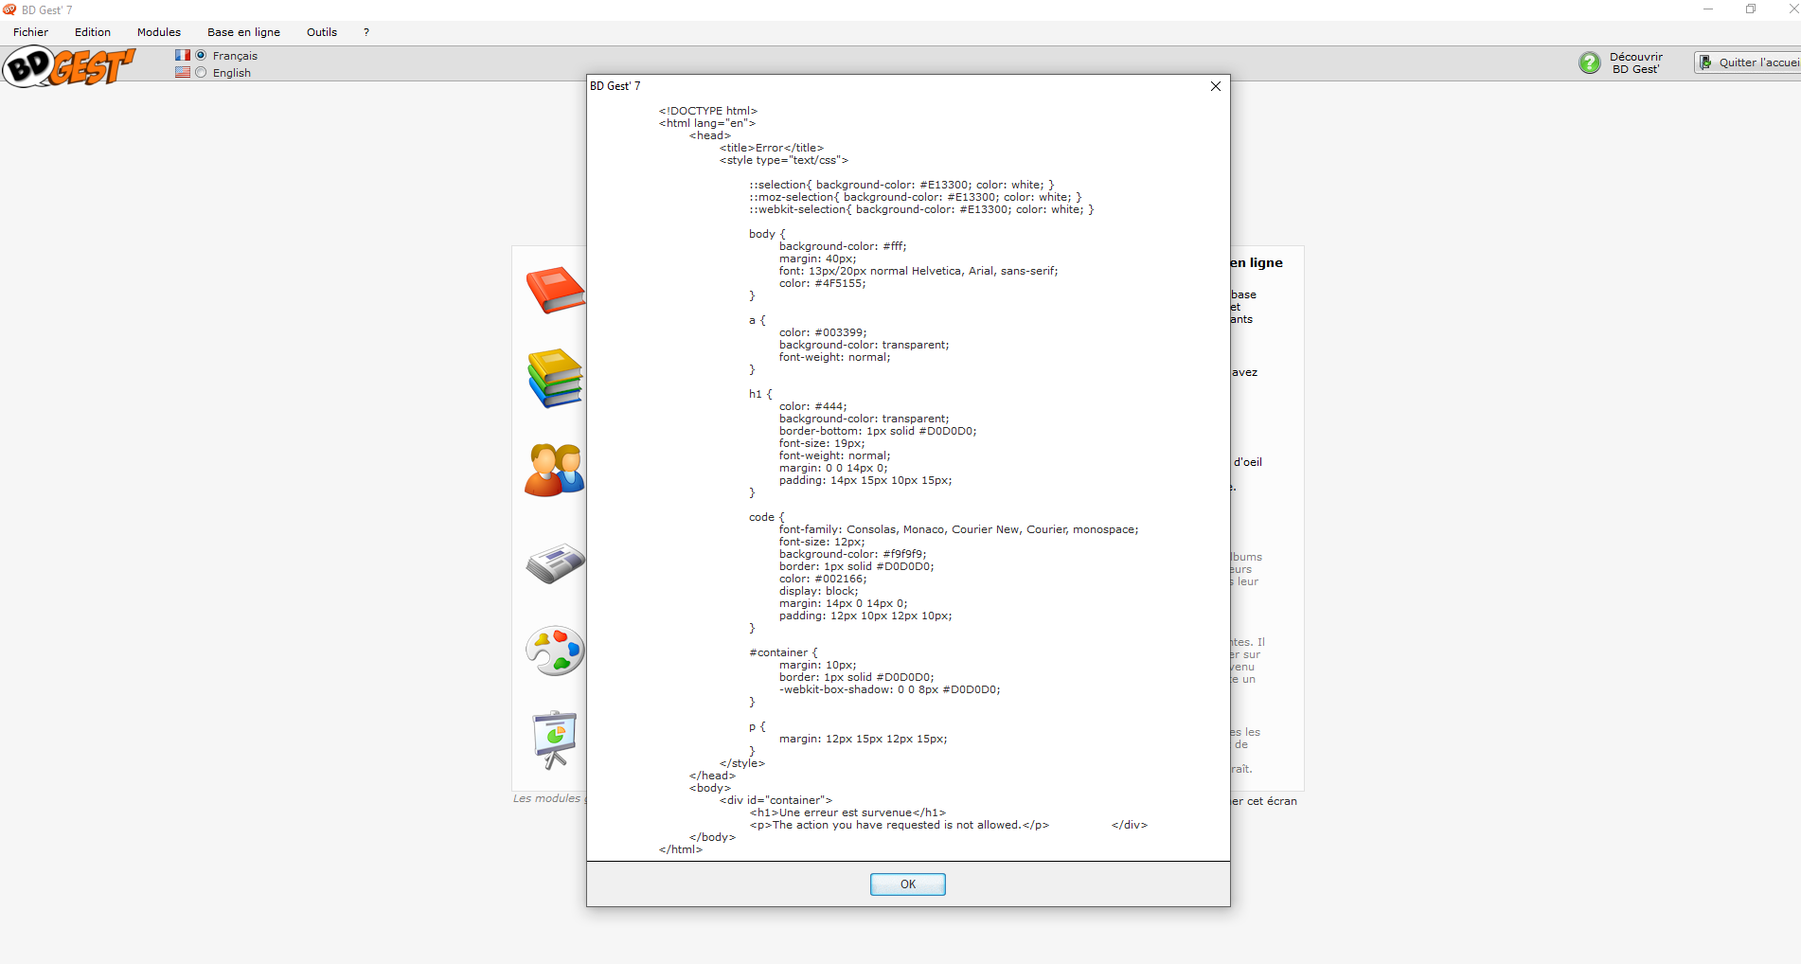Image resolution: width=1801 pixels, height=964 pixels.
Task: Open the Edition menu
Action: [x=93, y=32]
